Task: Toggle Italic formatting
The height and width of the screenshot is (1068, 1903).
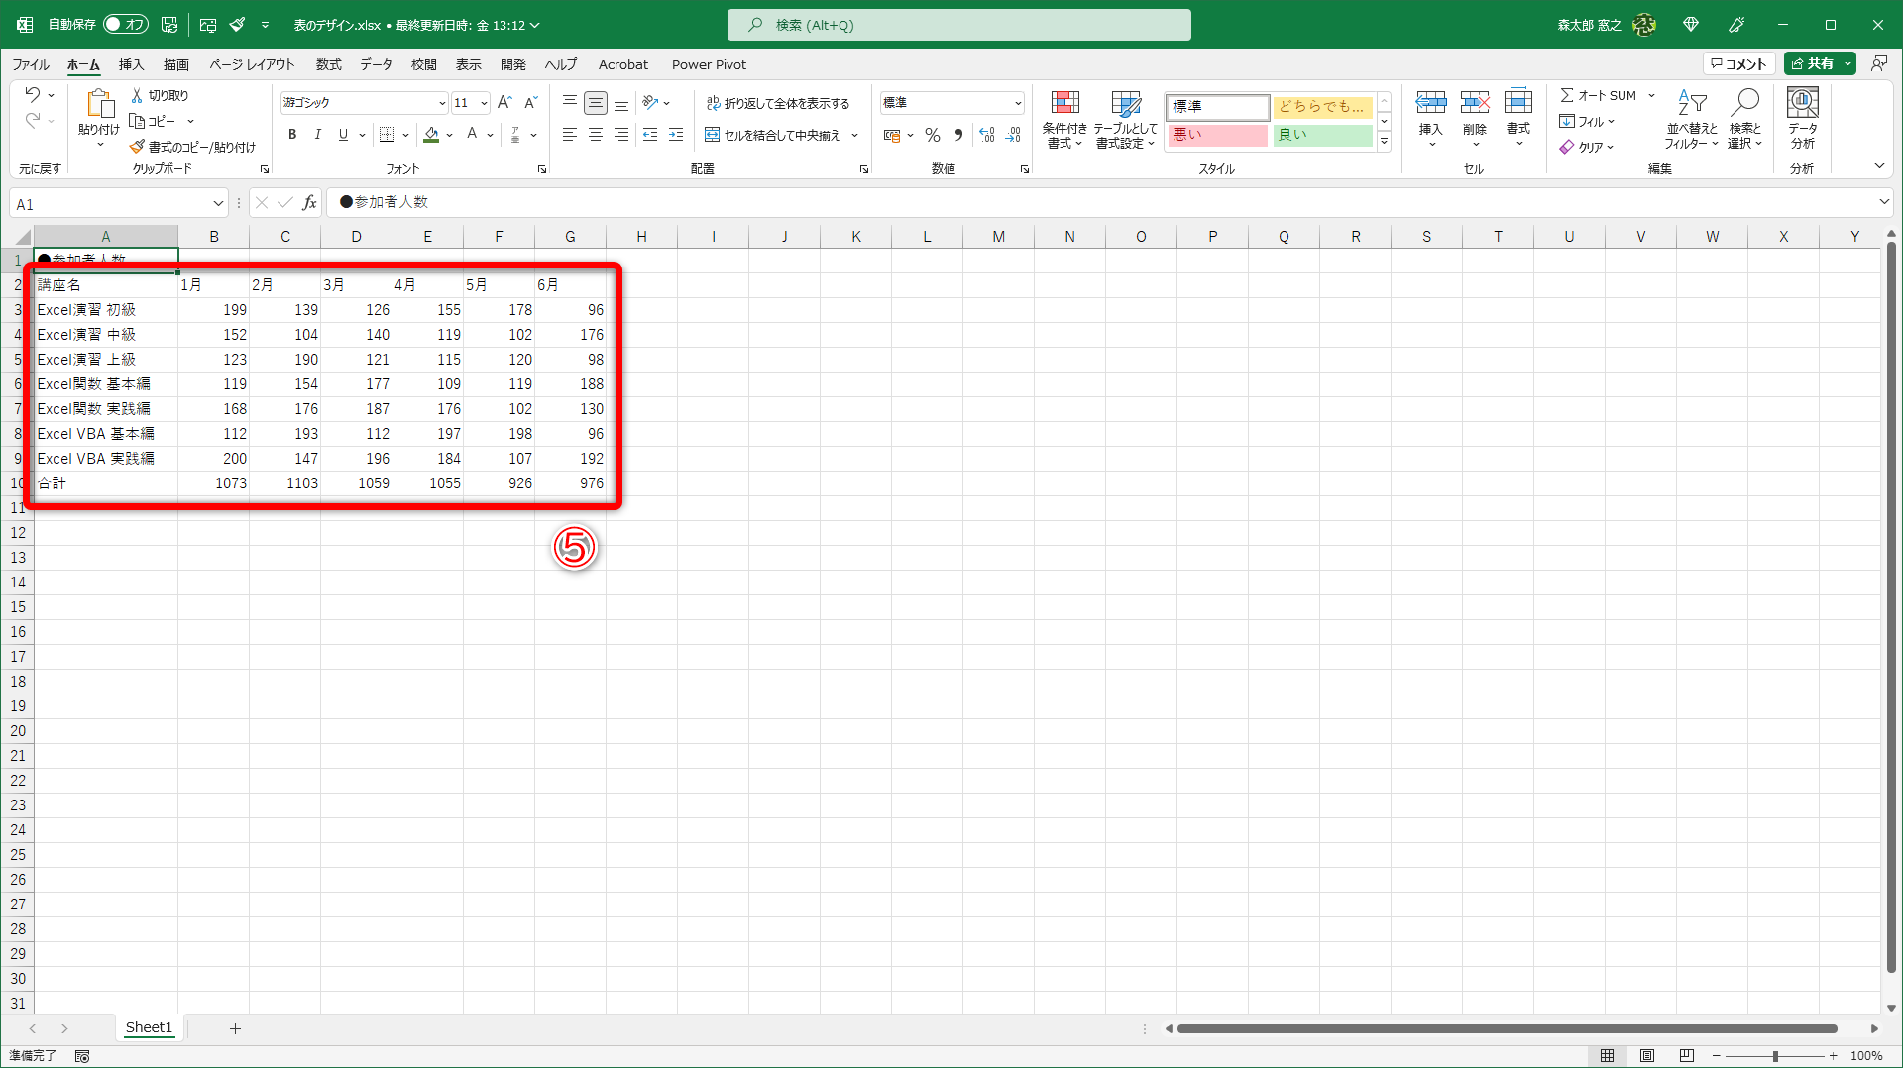Action: pos(317,135)
